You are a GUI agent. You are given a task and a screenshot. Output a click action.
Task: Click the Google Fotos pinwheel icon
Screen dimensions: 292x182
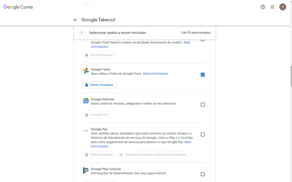point(86,71)
